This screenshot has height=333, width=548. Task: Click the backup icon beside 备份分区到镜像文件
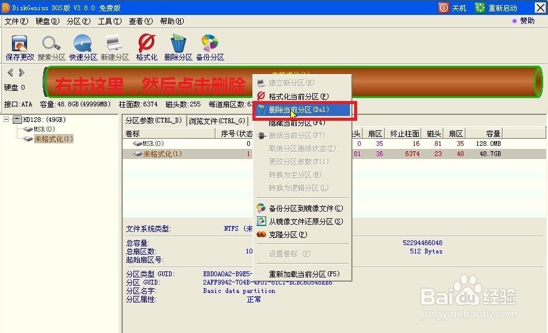click(261, 208)
